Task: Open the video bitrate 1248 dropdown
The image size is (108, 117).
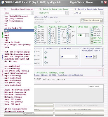Action: click(87, 35)
